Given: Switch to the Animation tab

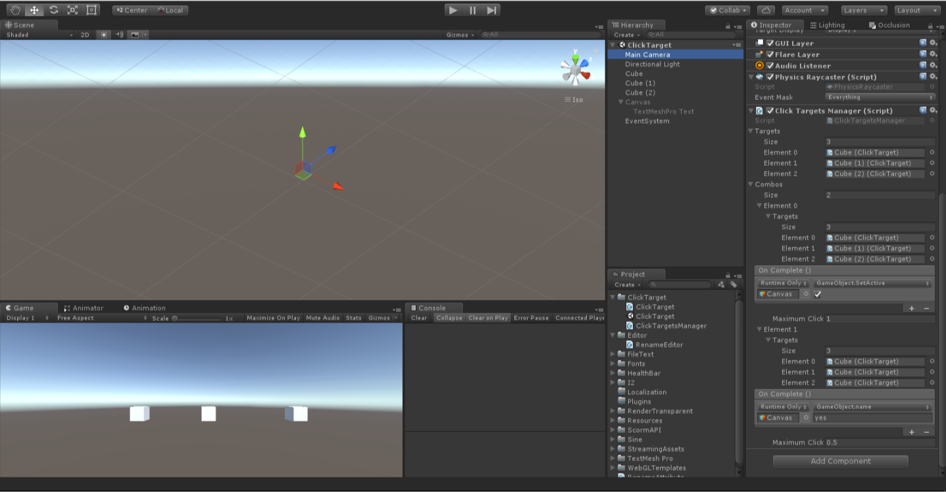Looking at the screenshot, I should [x=144, y=308].
